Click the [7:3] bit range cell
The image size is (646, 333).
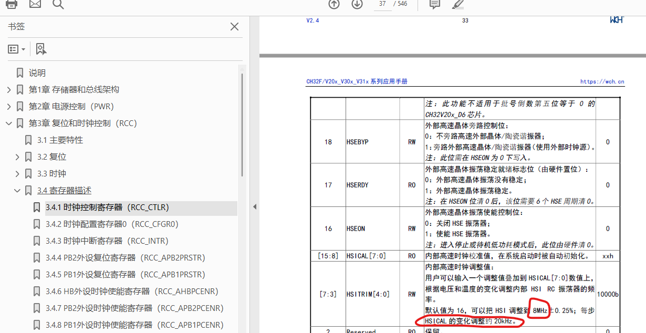[x=328, y=294]
